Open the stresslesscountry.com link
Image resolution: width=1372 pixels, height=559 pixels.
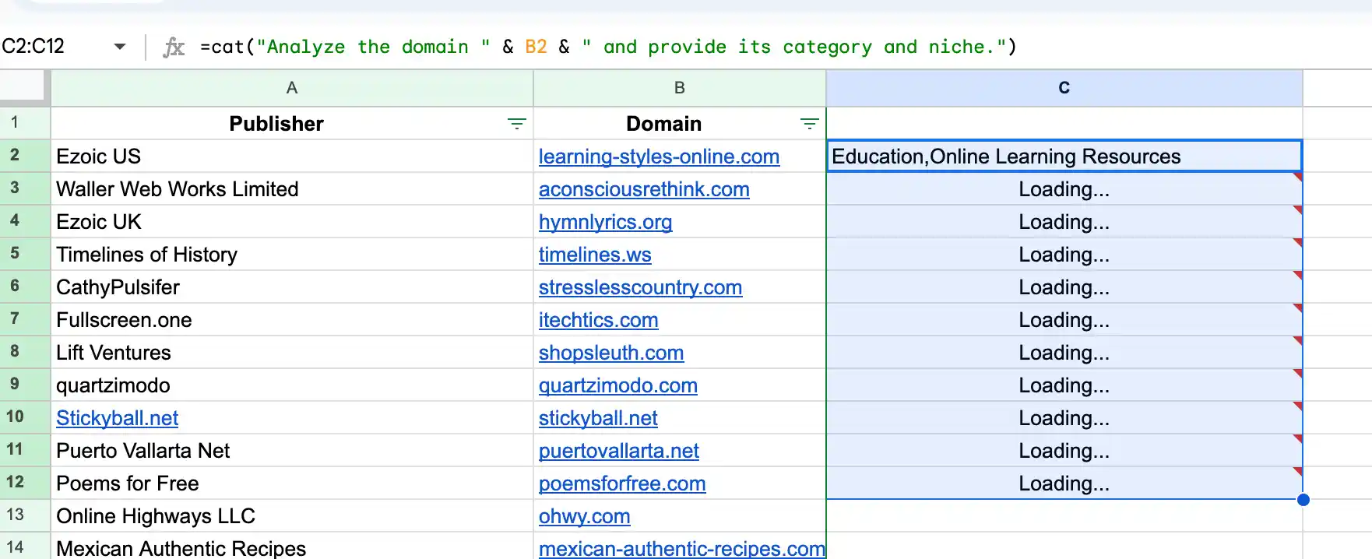pos(640,287)
